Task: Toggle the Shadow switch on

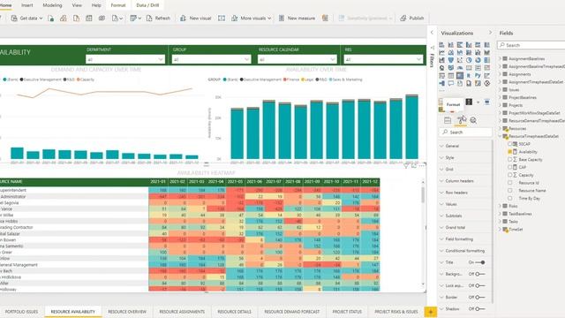Action: click(480, 309)
